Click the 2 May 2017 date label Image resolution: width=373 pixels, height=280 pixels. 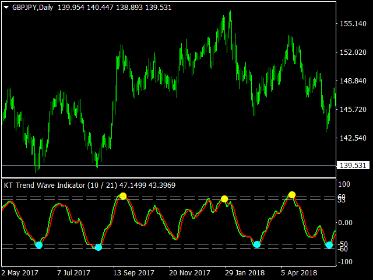[20, 272]
